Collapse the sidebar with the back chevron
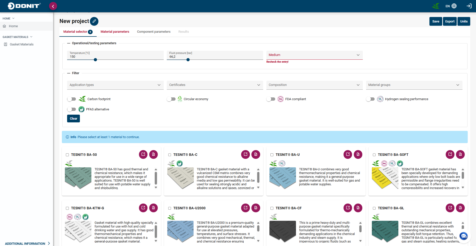Screen dimensions: 476x246 pos(53,6)
